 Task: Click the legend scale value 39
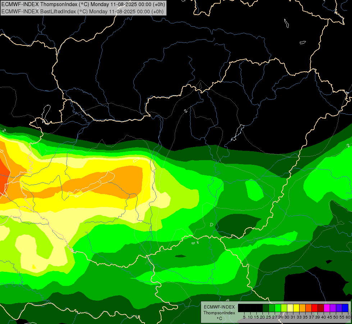click(x=317, y=317)
